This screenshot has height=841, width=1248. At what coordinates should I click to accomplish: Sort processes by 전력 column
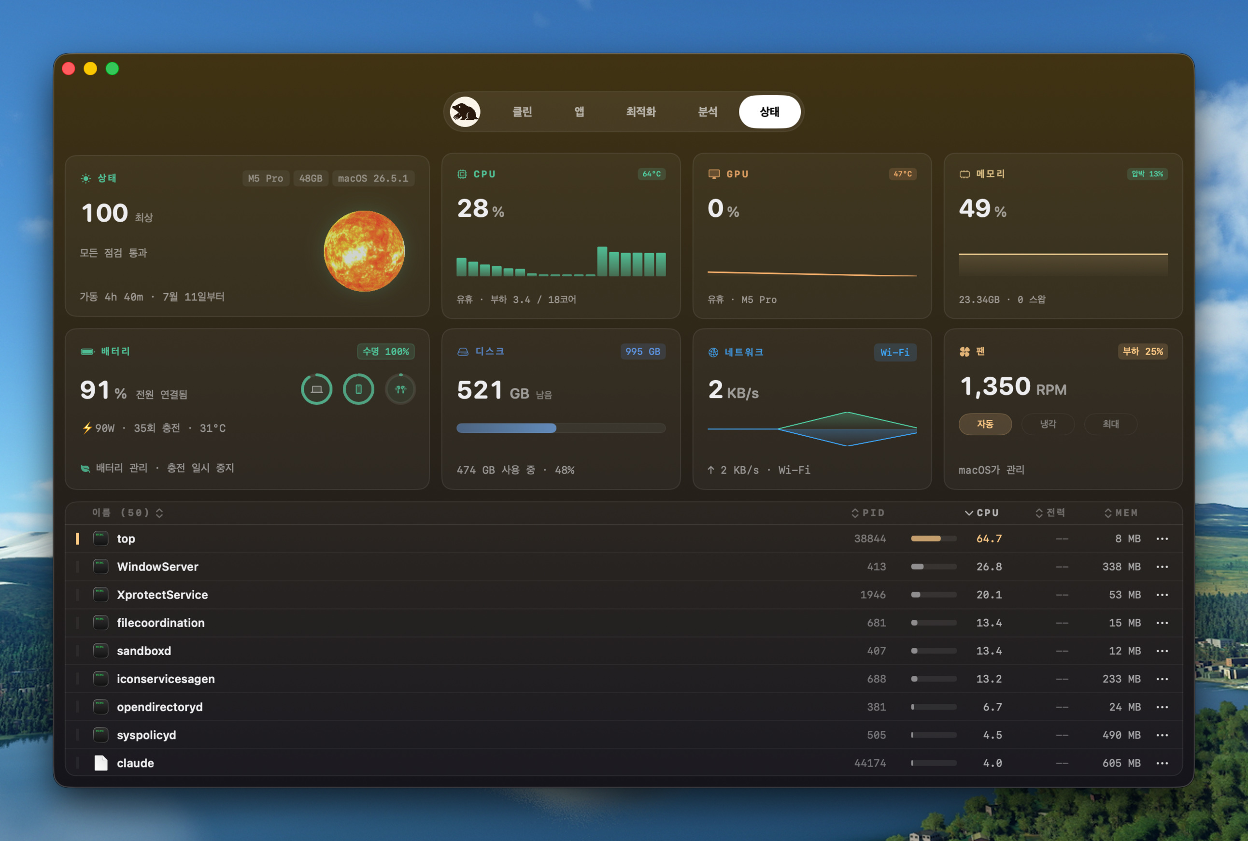[1050, 513]
